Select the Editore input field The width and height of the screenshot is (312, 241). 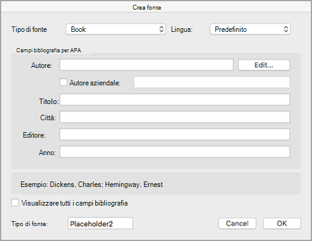coord(175,135)
